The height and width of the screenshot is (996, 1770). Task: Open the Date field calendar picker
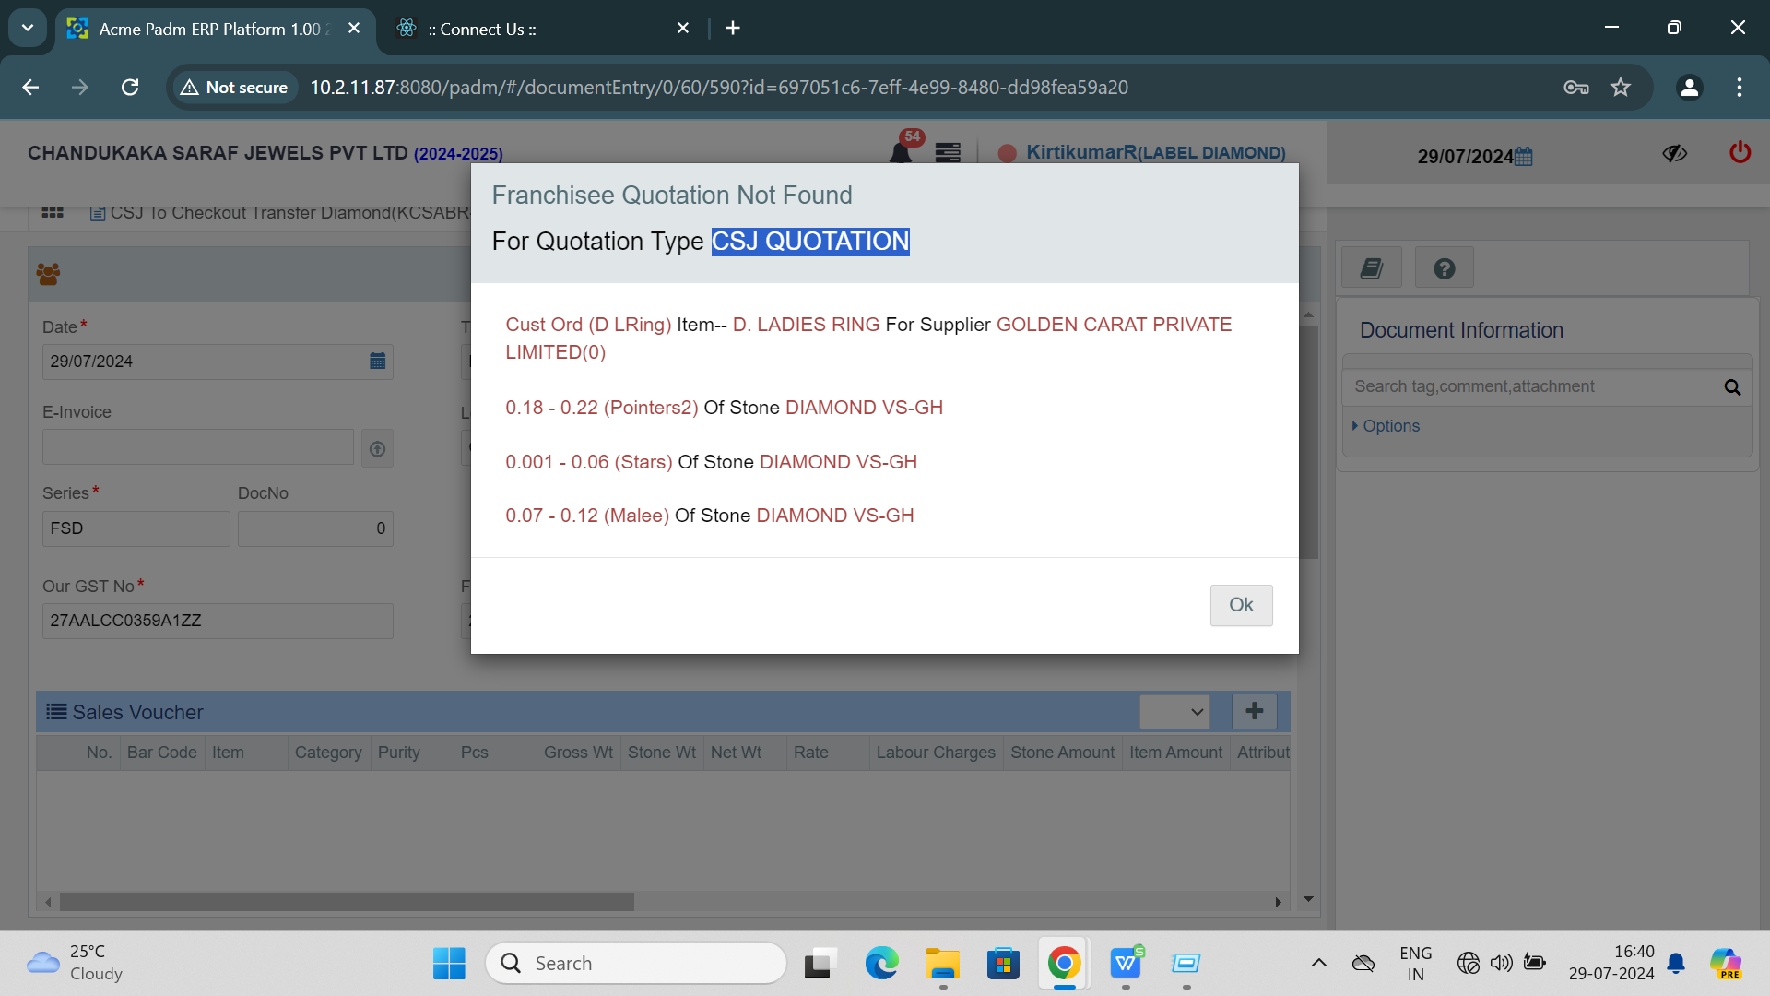tap(377, 361)
